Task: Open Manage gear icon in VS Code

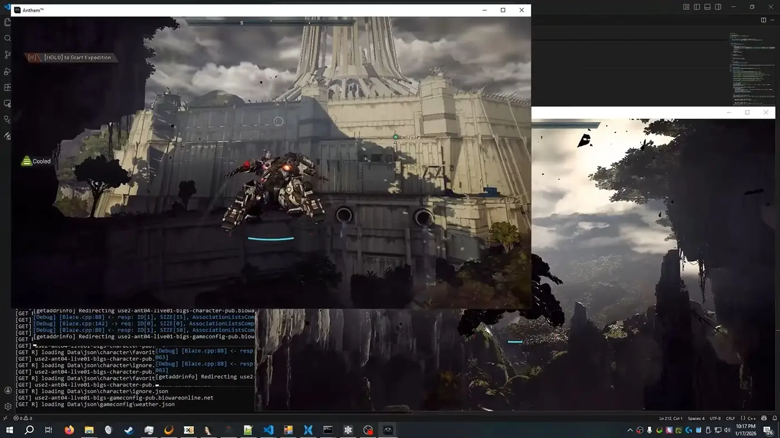Action: [x=8, y=407]
